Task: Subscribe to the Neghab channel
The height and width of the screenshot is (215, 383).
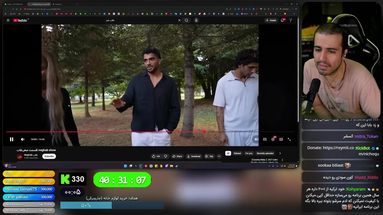Action: coord(49,156)
